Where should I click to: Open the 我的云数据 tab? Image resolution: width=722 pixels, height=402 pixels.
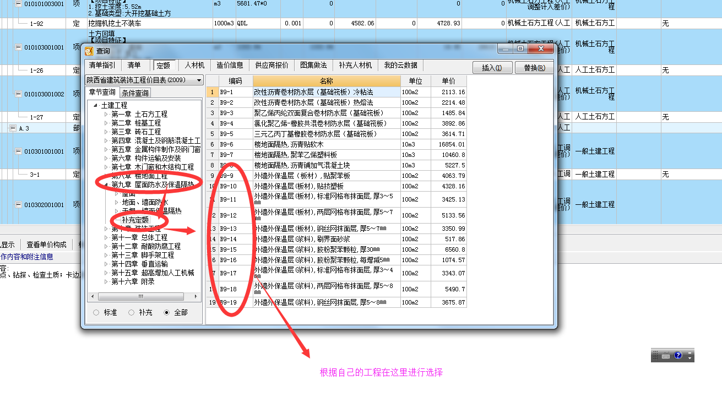[401, 65]
